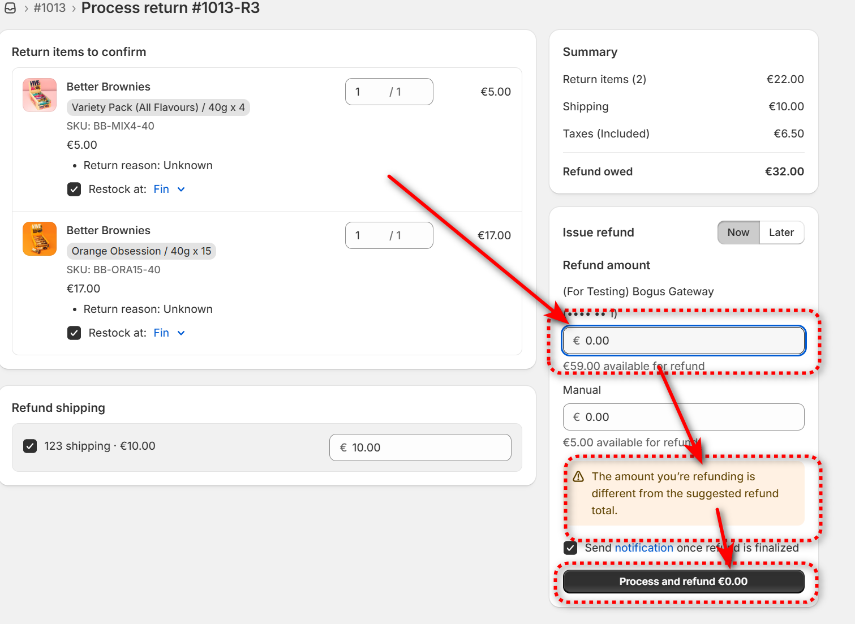Click the Manual refund amount field
This screenshot has width=855, height=624.
point(683,417)
